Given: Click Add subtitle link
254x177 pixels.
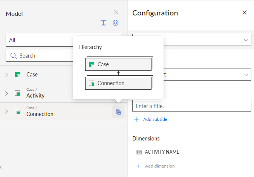Looking at the screenshot, I should coord(155,119).
